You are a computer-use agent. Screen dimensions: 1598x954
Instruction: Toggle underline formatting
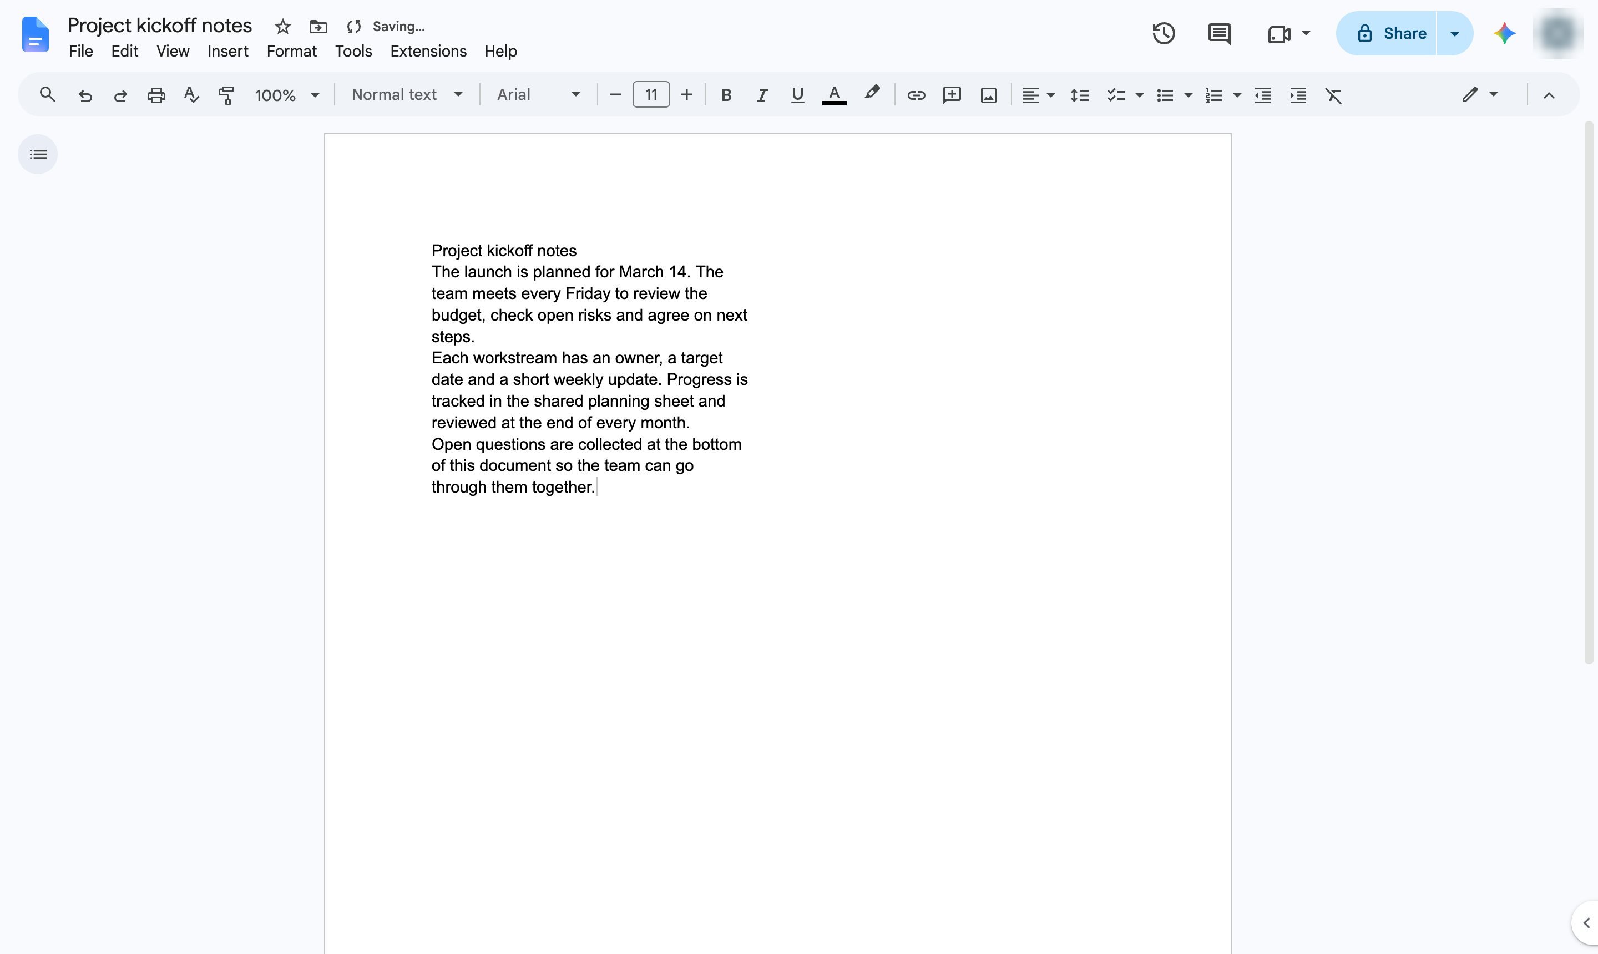point(797,95)
